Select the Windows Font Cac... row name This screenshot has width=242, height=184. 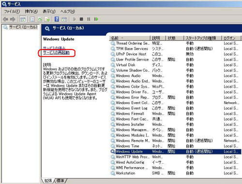(132, 119)
